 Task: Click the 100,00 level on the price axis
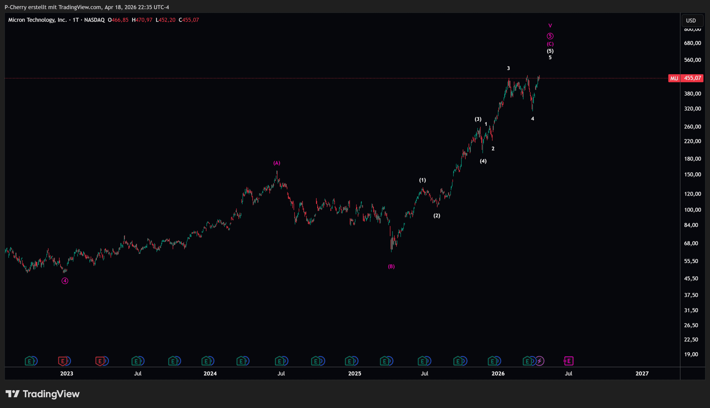[x=692, y=210]
